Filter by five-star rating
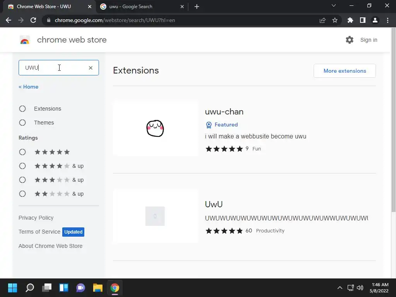 [22, 152]
